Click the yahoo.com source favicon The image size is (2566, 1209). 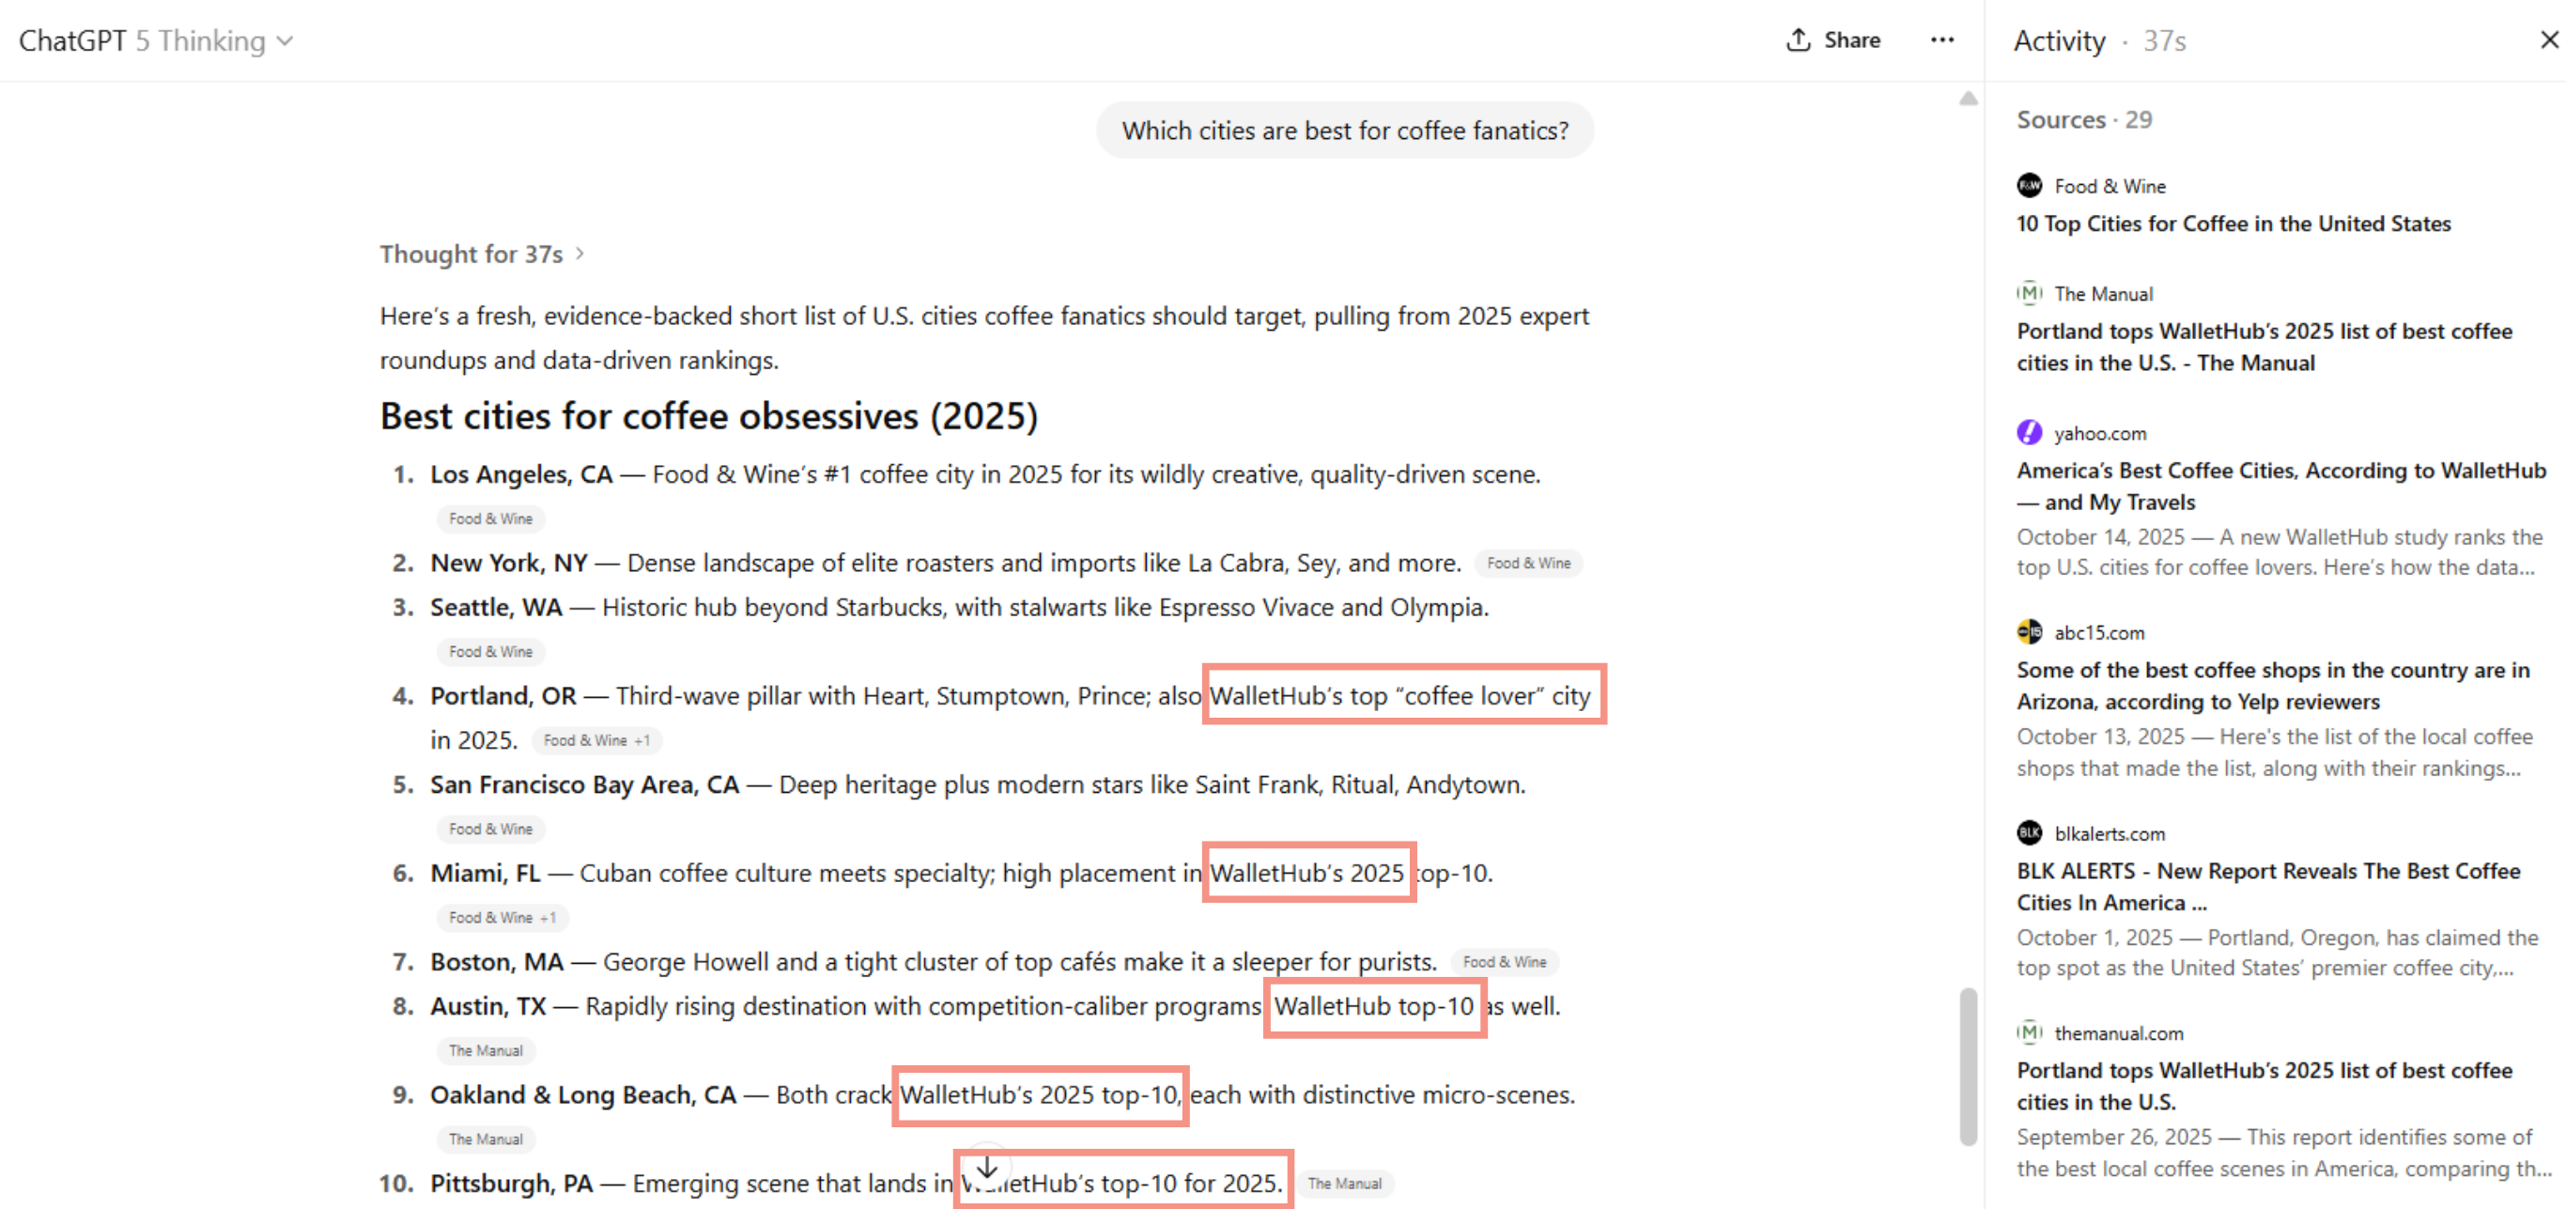[x=2029, y=433]
